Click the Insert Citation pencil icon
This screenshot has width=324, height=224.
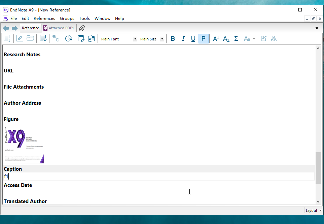pos(81,39)
